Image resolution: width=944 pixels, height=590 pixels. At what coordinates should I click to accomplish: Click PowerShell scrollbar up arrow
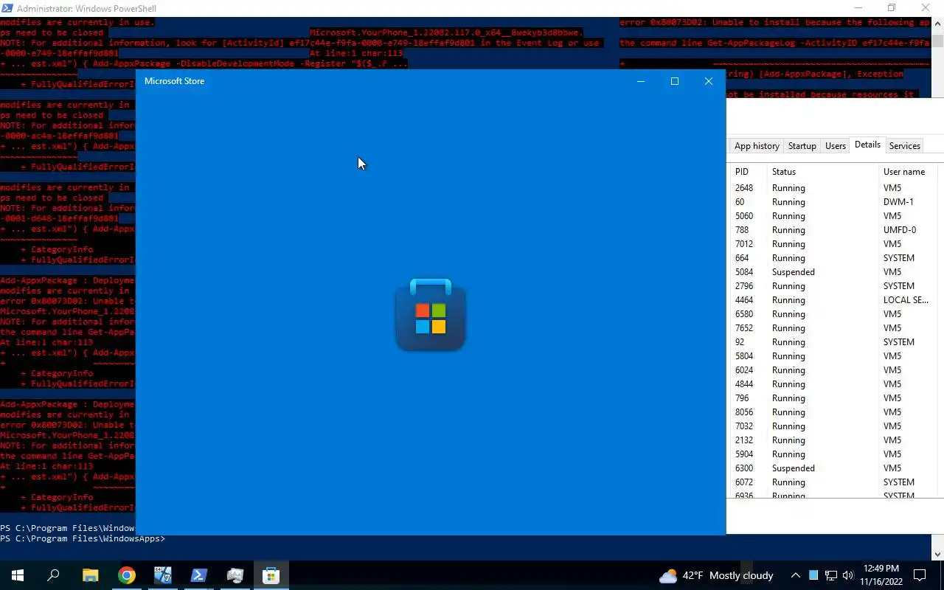(937, 22)
